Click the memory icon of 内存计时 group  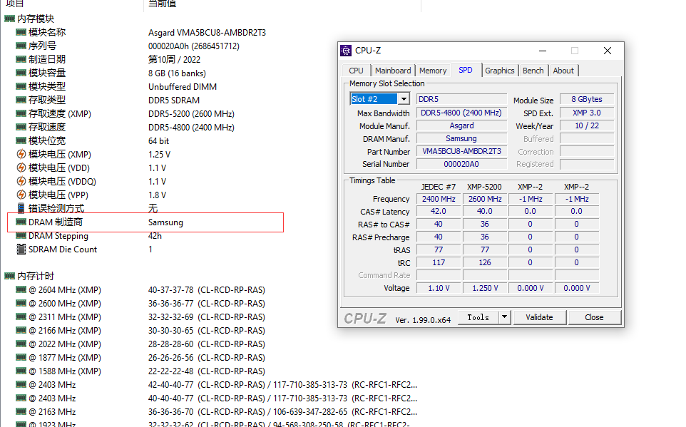[x=9, y=276]
